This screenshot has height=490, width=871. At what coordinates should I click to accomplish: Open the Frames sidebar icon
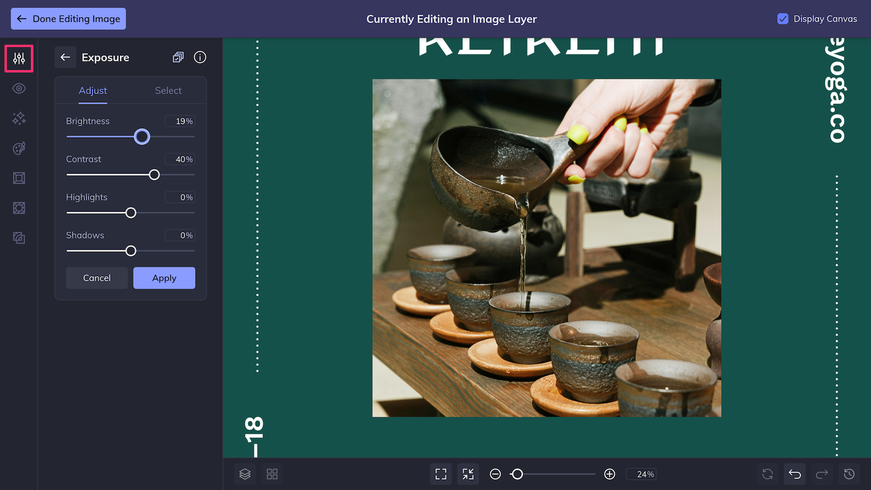coord(19,178)
